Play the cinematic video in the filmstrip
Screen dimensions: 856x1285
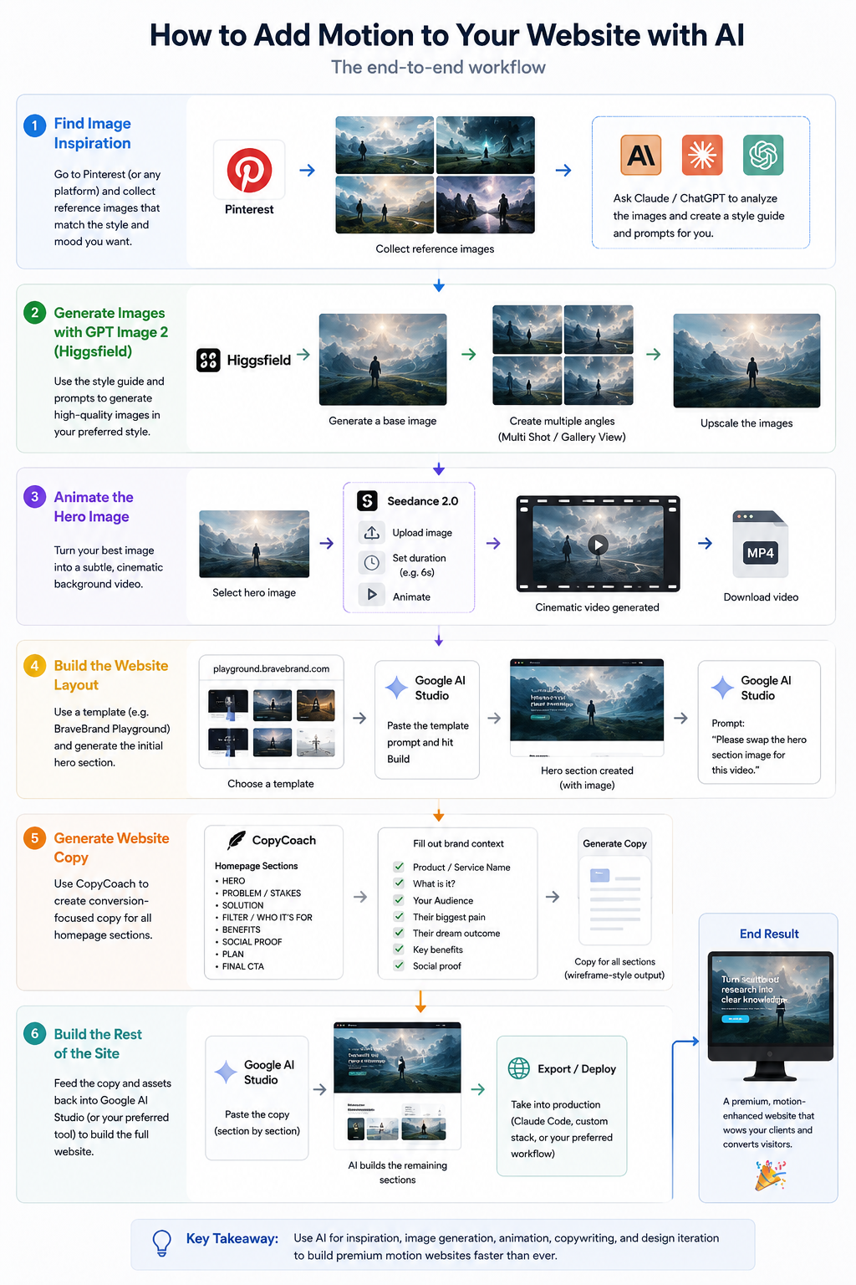[x=597, y=545]
